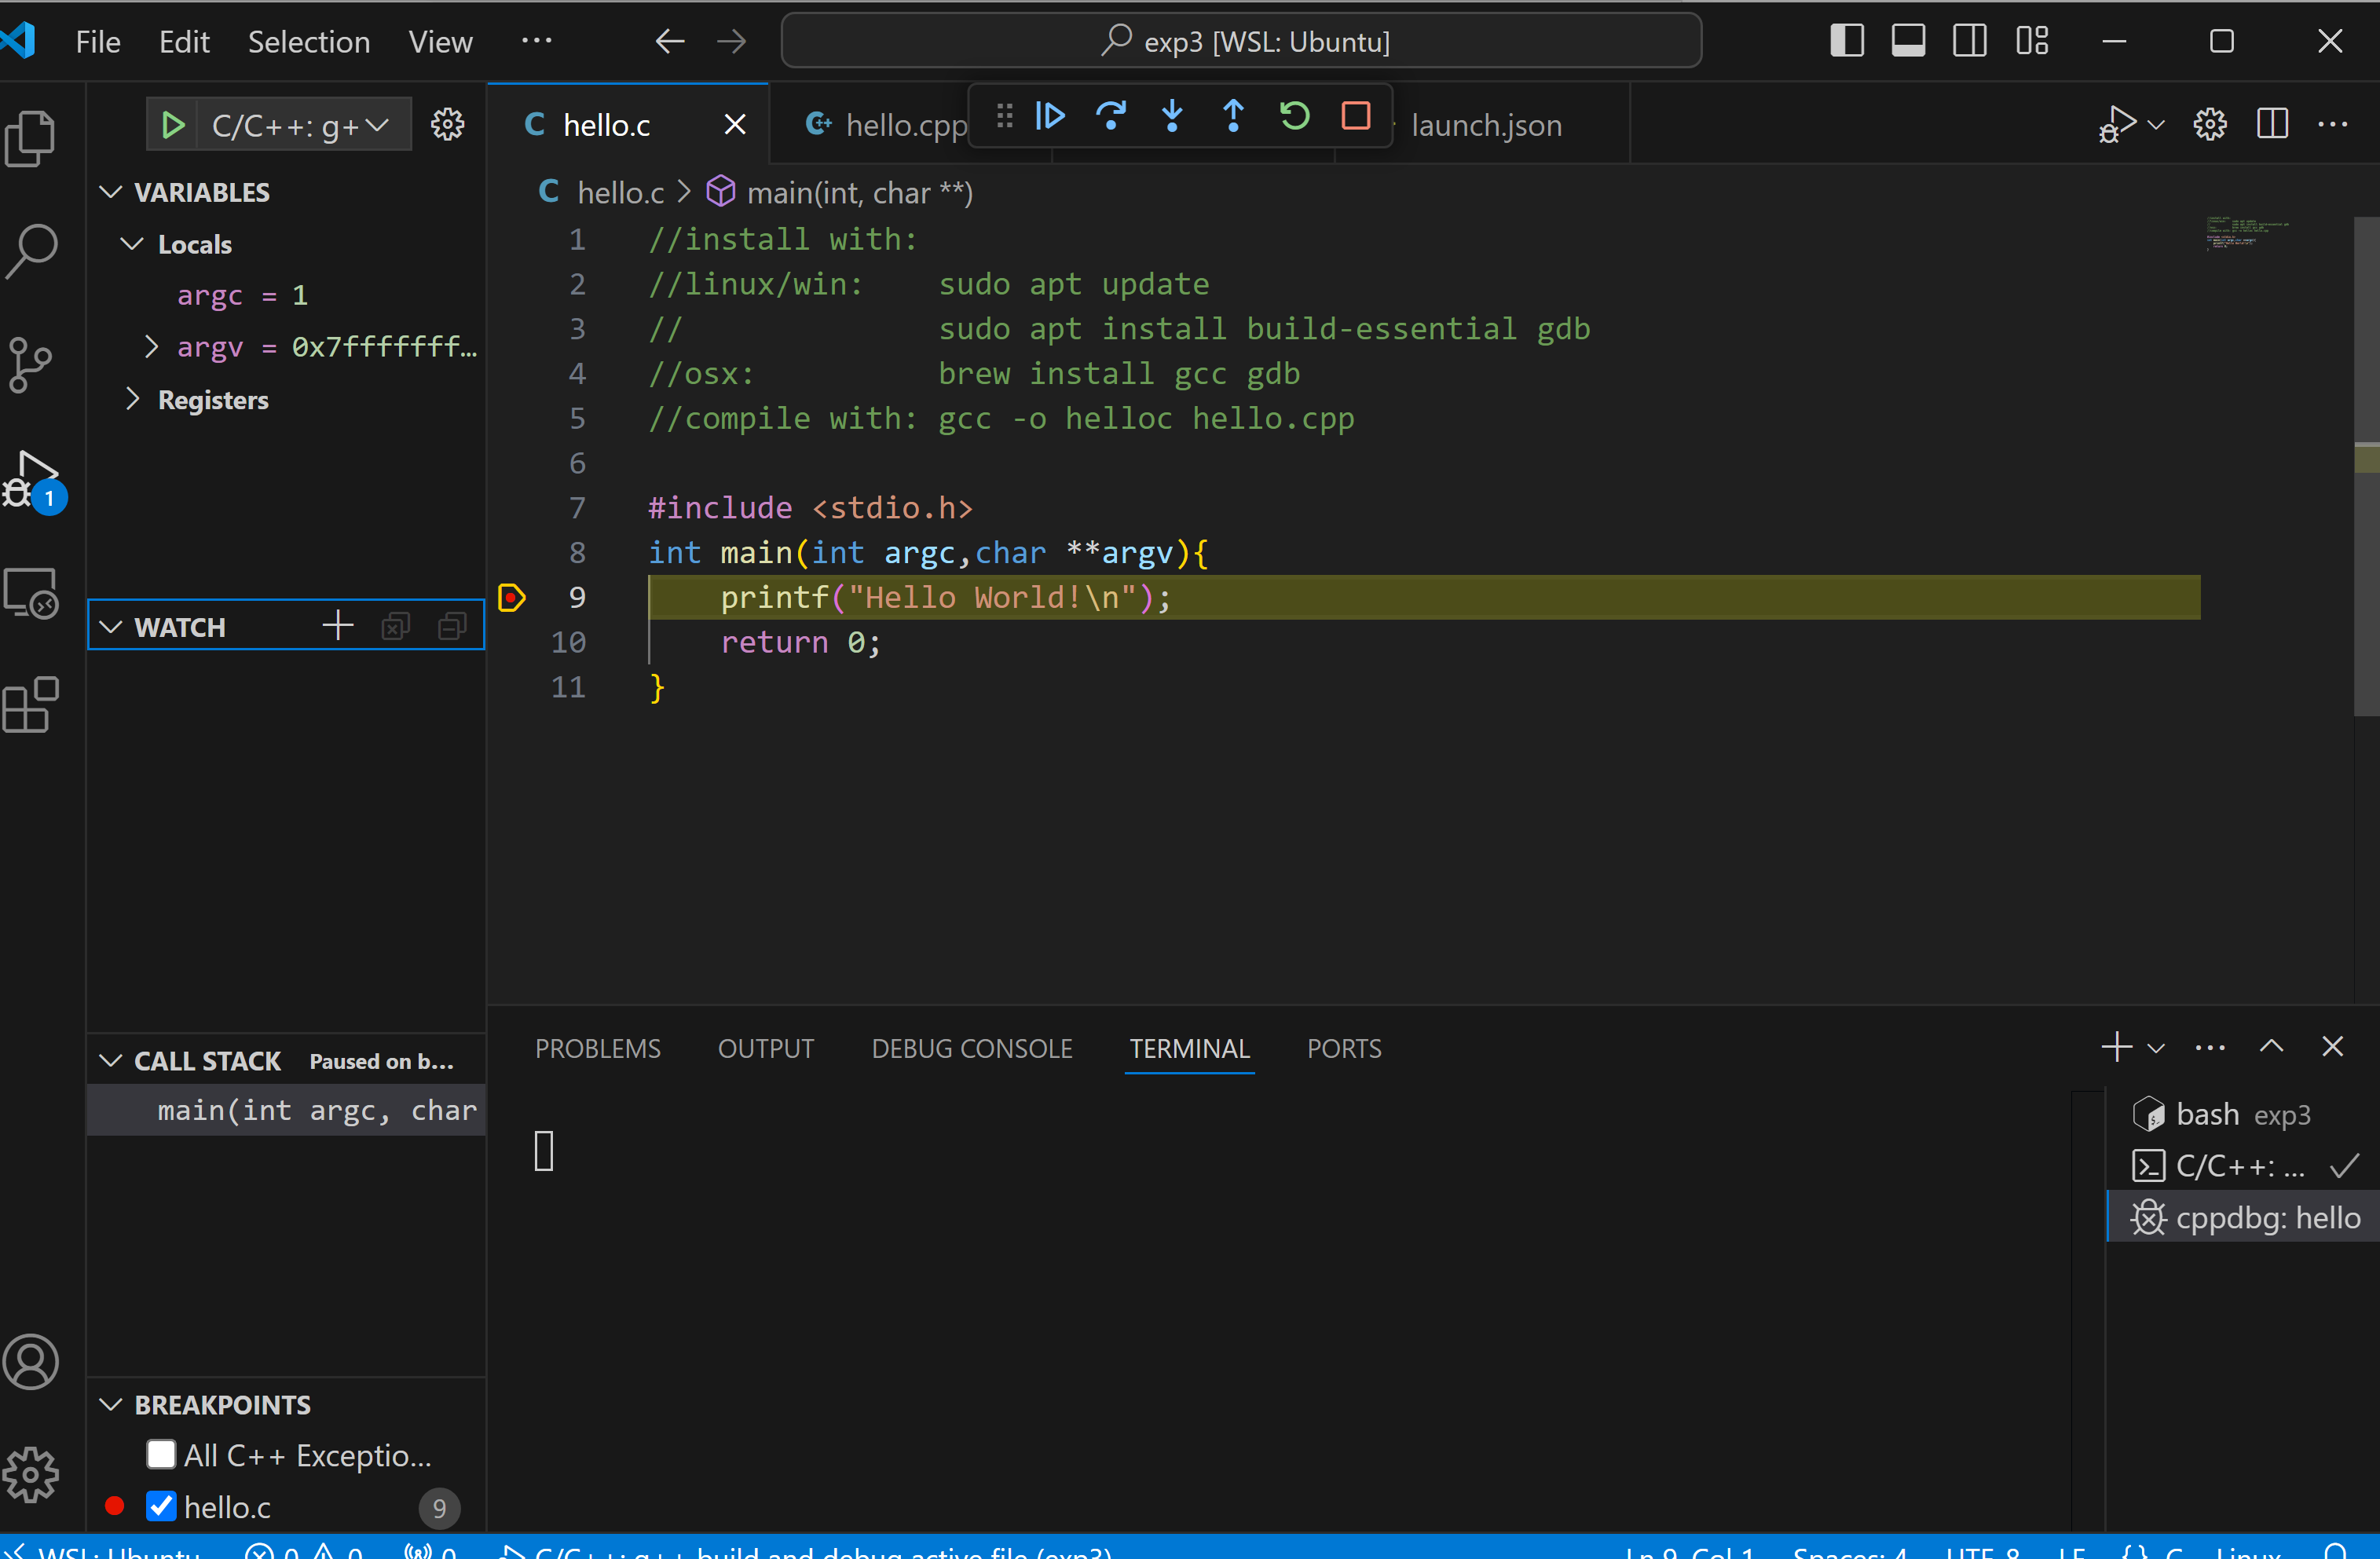
Task: Expand the argv variable
Action: (x=151, y=347)
